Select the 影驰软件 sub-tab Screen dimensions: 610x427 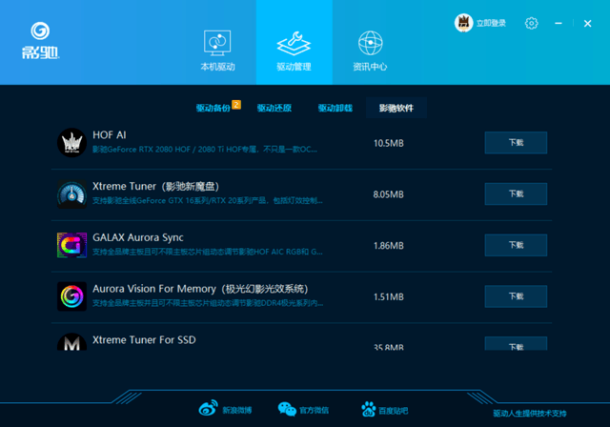[x=396, y=108]
